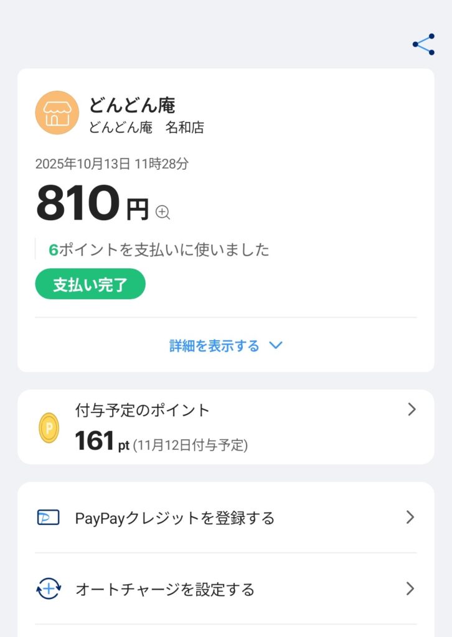Tap the gold point coin icon

tap(49, 428)
